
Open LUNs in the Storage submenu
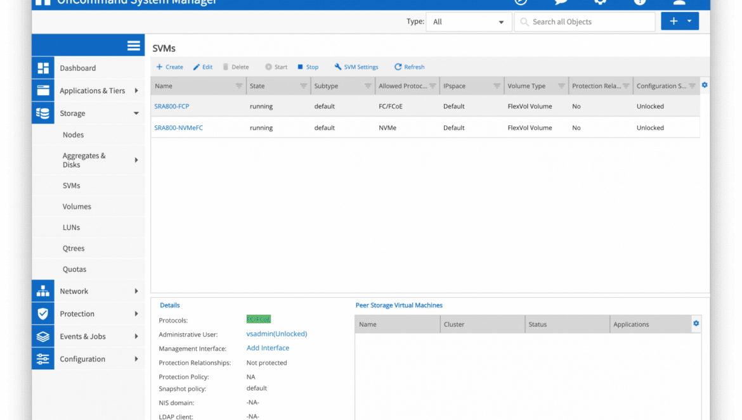click(x=72, y=227)
